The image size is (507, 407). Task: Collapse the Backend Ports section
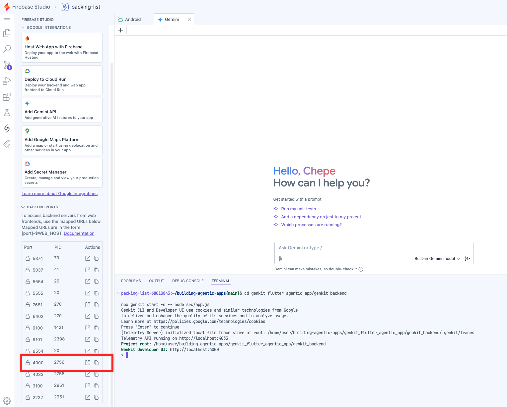click(40, 207)
